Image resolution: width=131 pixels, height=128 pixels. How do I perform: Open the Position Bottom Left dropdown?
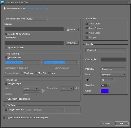coord(113,69)
